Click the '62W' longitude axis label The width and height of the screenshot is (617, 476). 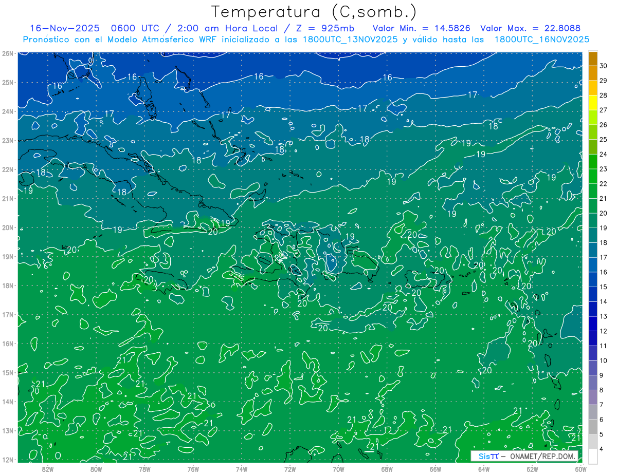click(x=532, y=469)
